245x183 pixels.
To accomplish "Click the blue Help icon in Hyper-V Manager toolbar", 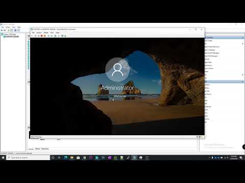I will click(15, 30).
